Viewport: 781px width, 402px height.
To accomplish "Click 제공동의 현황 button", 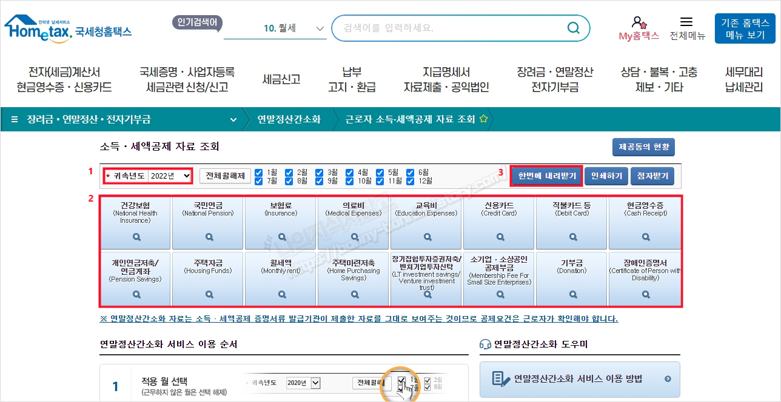I will tap(643, 147).
